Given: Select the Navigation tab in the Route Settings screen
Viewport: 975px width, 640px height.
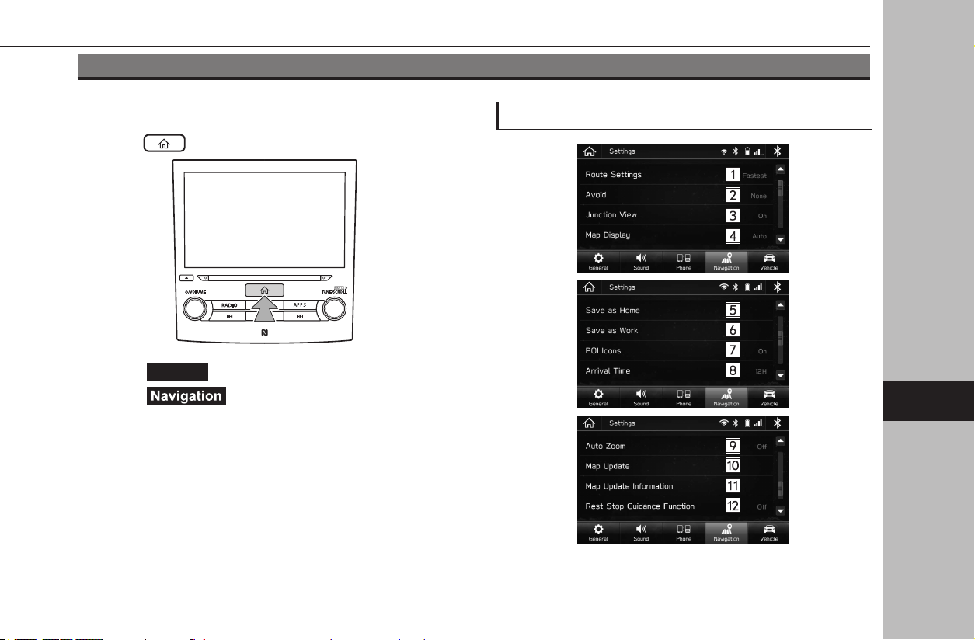Looking at the screenshot, I should coord(726,261).
